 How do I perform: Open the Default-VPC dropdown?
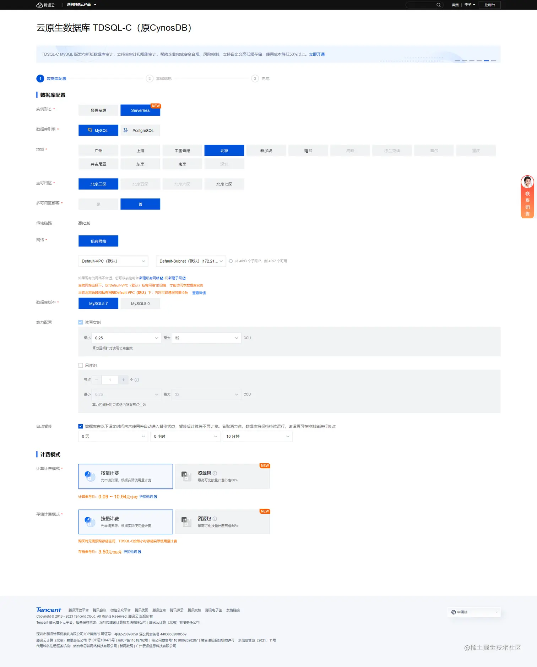click(x=113, y=261)
